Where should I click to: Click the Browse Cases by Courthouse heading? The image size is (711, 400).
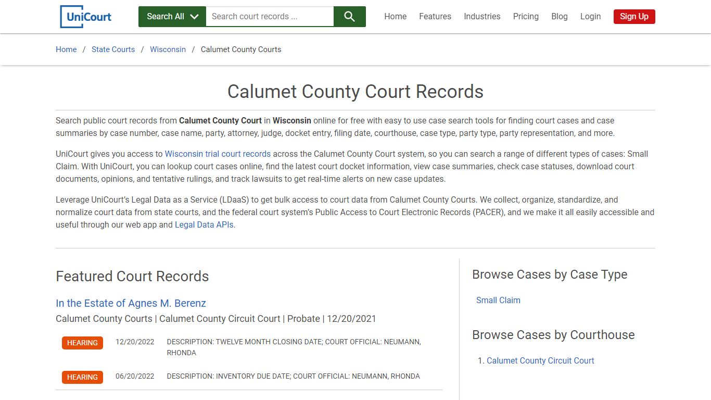pos(553,335)
